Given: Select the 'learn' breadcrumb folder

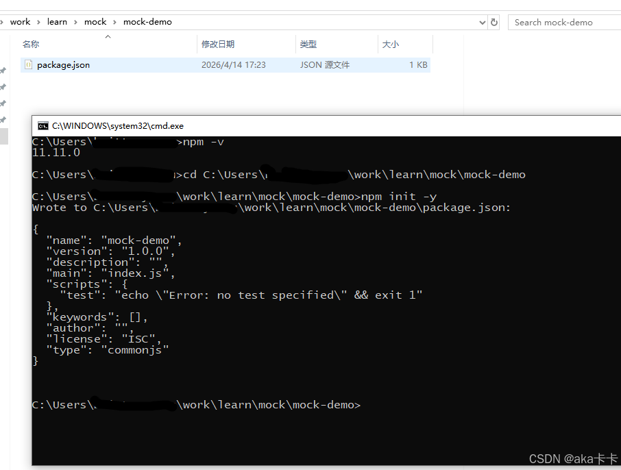Looking at the screenshot, I should pos(57,22).
